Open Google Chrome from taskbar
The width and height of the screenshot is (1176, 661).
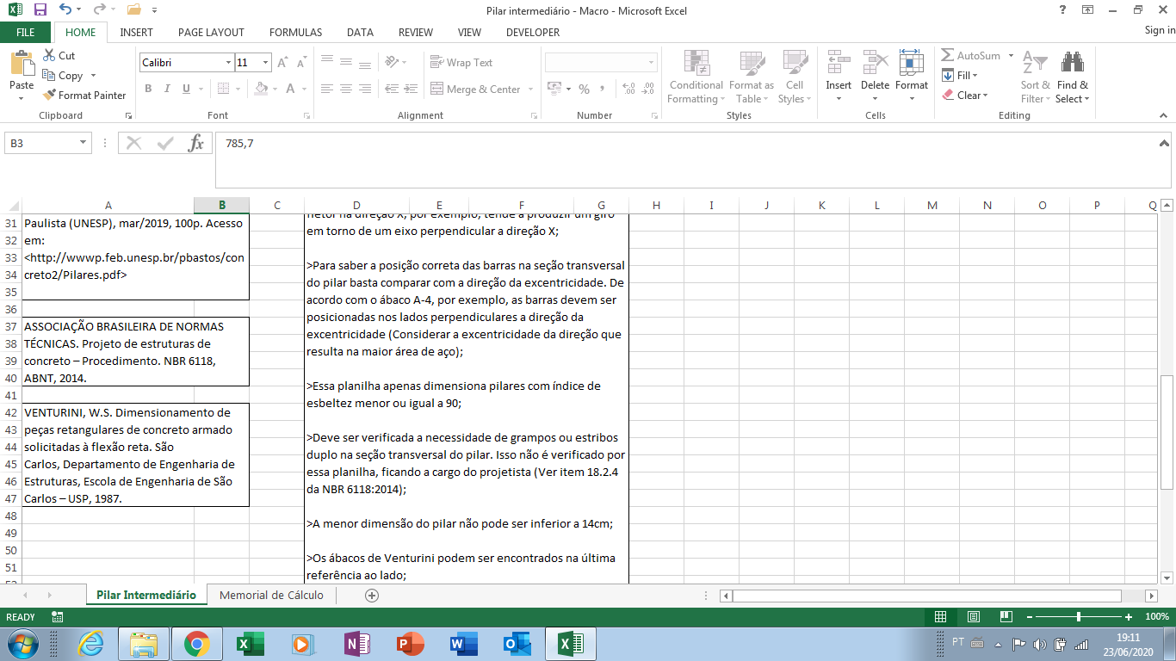(195, 644)
